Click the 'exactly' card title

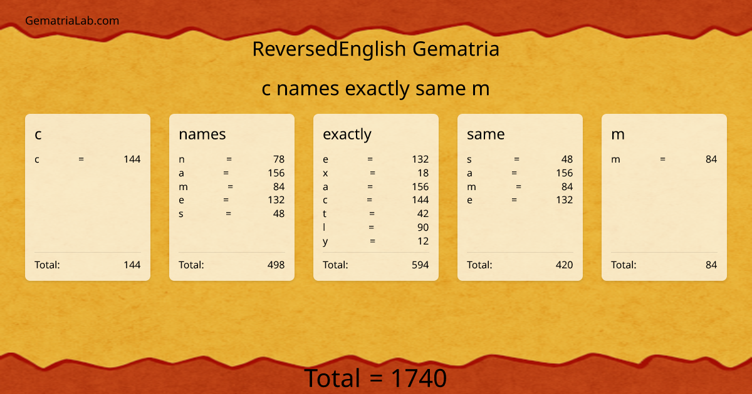tap(347, 134)
